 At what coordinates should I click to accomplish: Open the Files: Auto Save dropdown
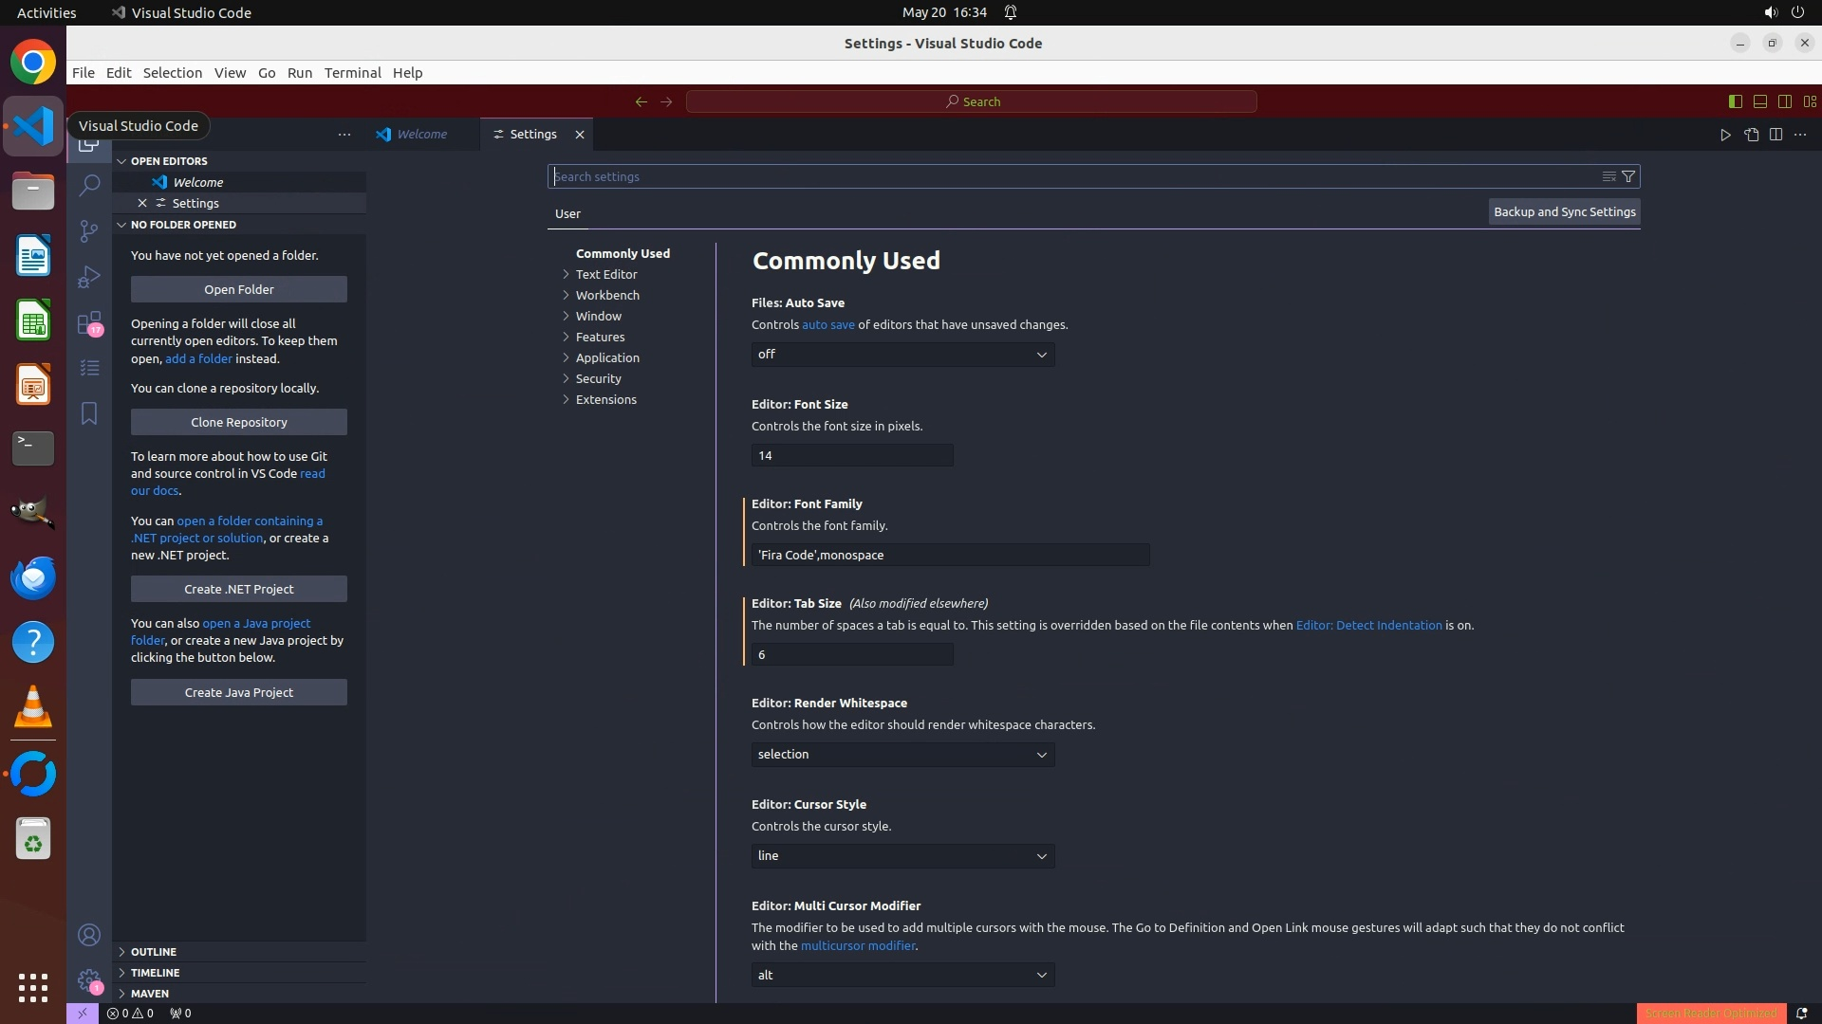pyautogui.click(x=902, y=355)
